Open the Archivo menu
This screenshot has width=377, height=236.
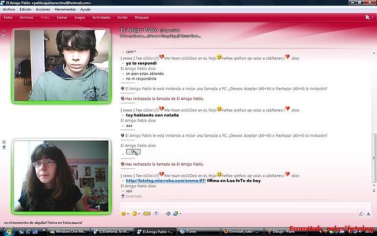pos(9,9)
